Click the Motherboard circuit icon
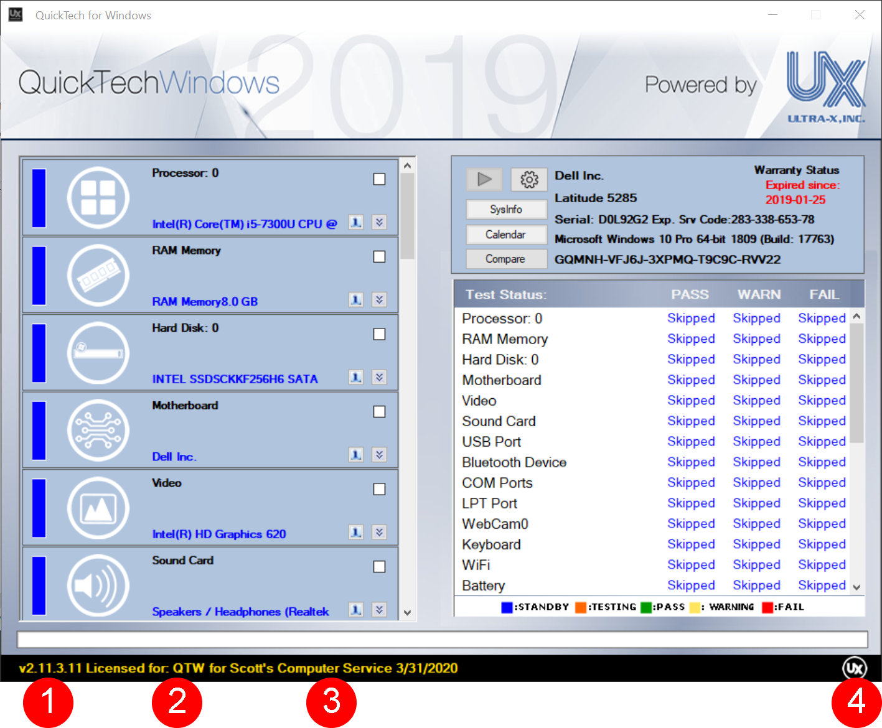Image resolution: width=882 pixels, height=728 pixels. tap(98, 431)
